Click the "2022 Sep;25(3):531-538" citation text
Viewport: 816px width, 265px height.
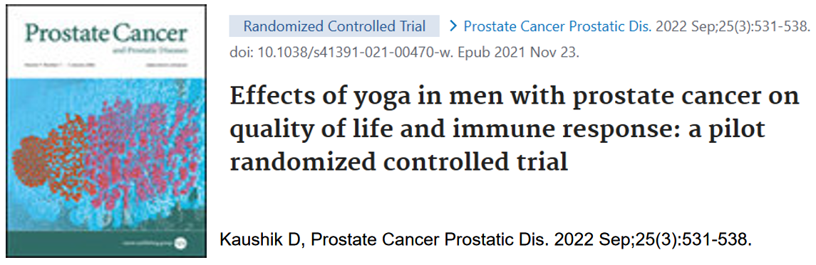pos(731,26)
